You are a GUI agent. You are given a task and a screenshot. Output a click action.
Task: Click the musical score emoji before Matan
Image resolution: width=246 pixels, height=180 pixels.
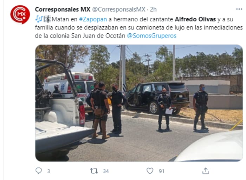[x=47, y=19]
